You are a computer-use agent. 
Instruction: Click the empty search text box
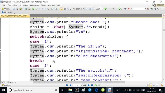[139, 9]
